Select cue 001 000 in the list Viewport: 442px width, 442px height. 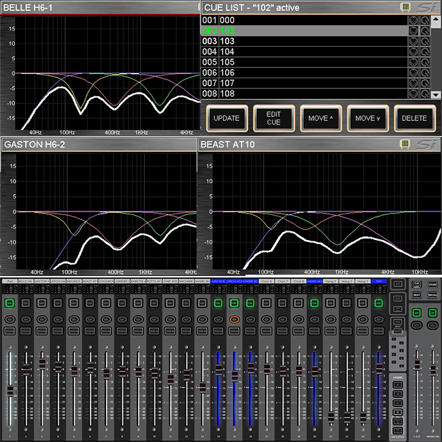[305, 20]
